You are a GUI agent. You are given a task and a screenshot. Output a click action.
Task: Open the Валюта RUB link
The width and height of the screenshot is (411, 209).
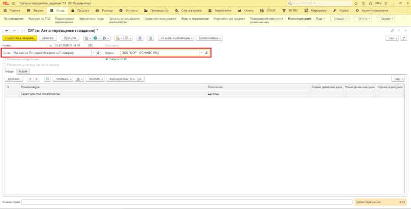[118, 59]
